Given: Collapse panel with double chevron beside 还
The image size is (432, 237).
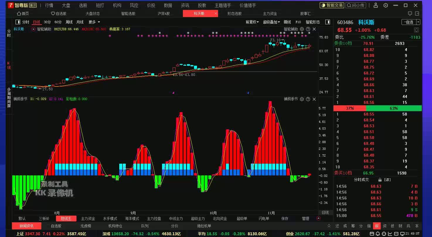Looking at the screenshot, I should coord(329,226).
